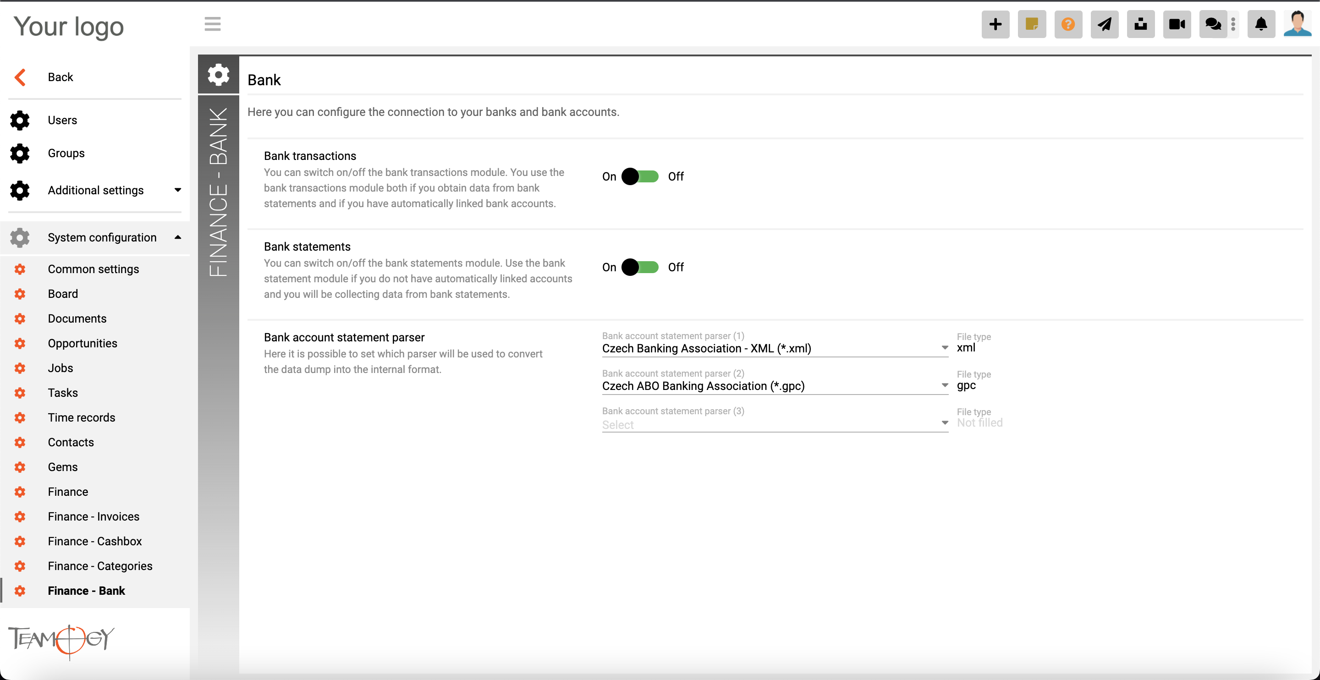The width and height of the screenshot is (1320, 680).
Task: Click the vertical FINANCE - BANK panel label
Action: point(218,192)
